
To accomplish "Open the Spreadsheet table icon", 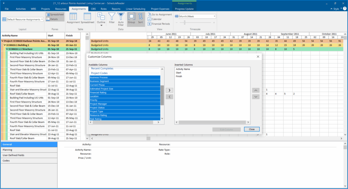I will tap(87, 18).
